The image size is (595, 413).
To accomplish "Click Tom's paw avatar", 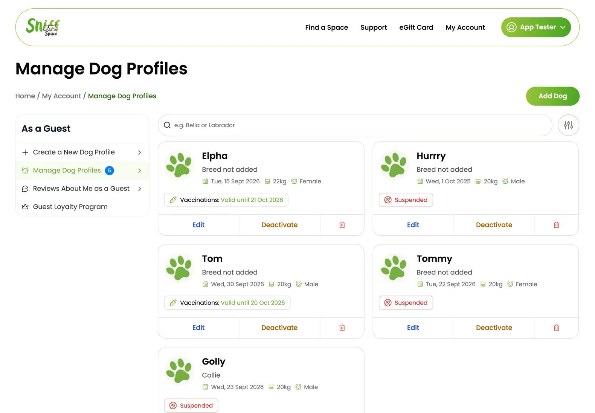I will pos(180,268).
